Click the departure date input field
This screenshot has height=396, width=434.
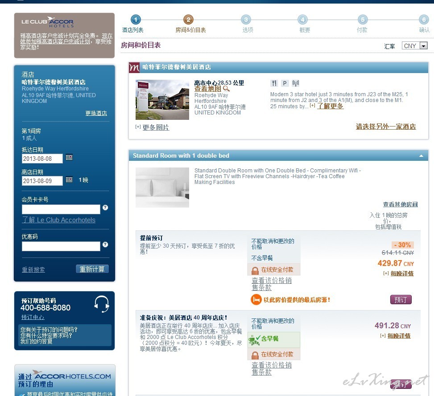[42, 181]
